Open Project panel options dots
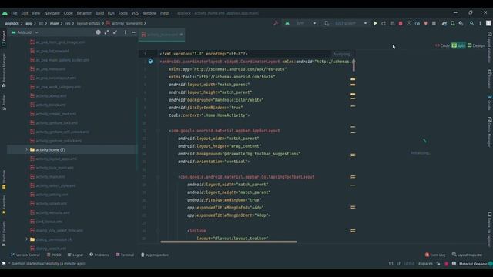493x277 pixels. click(125, 32)
